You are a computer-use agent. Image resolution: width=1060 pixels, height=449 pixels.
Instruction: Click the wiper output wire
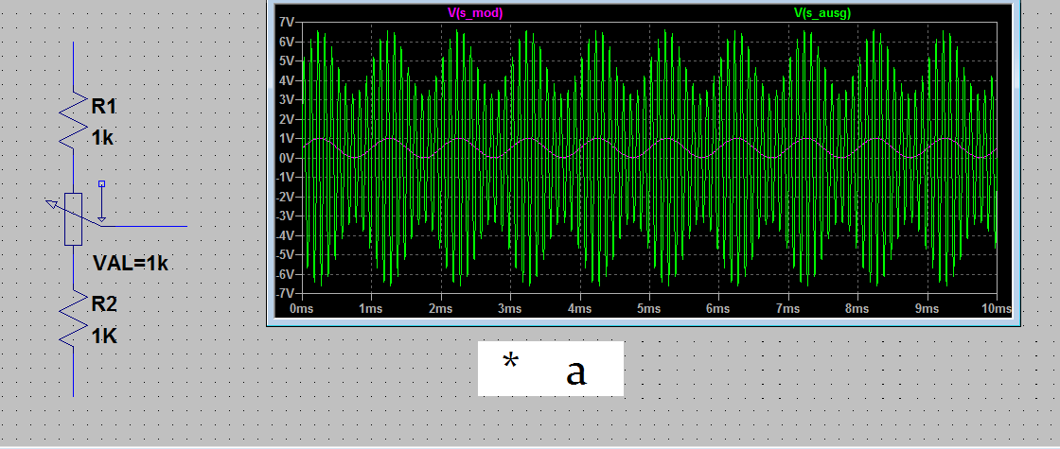coord(144,226)
